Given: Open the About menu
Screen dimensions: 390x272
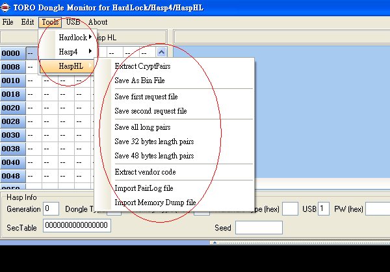Looking at the screenshot, I should pos(97,22).
